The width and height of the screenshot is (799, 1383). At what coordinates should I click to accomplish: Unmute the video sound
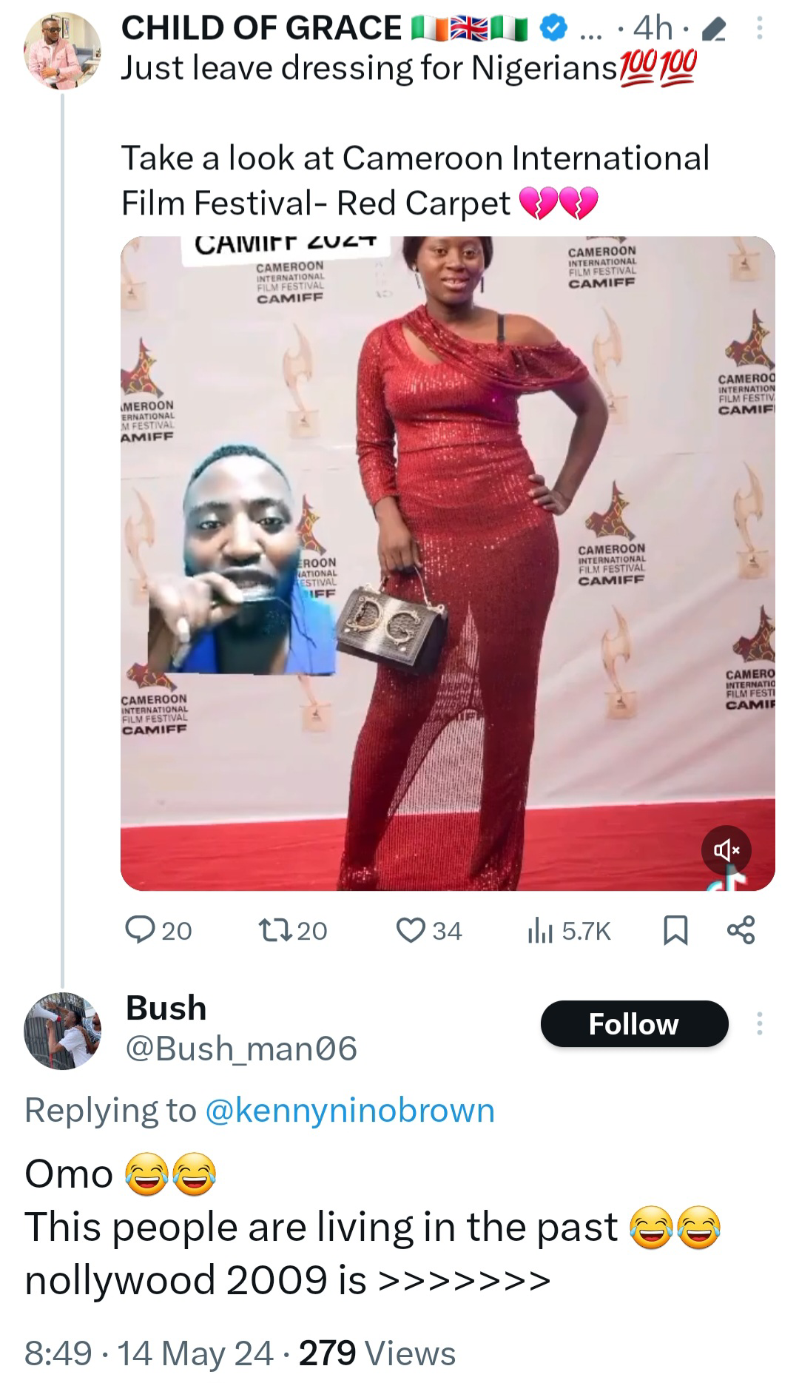coord(726,850)
